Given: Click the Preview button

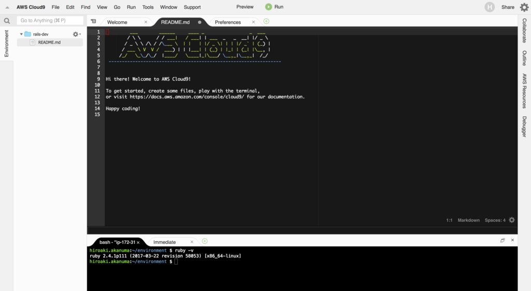Looking at the screenshot, I should tap(245, 7).
